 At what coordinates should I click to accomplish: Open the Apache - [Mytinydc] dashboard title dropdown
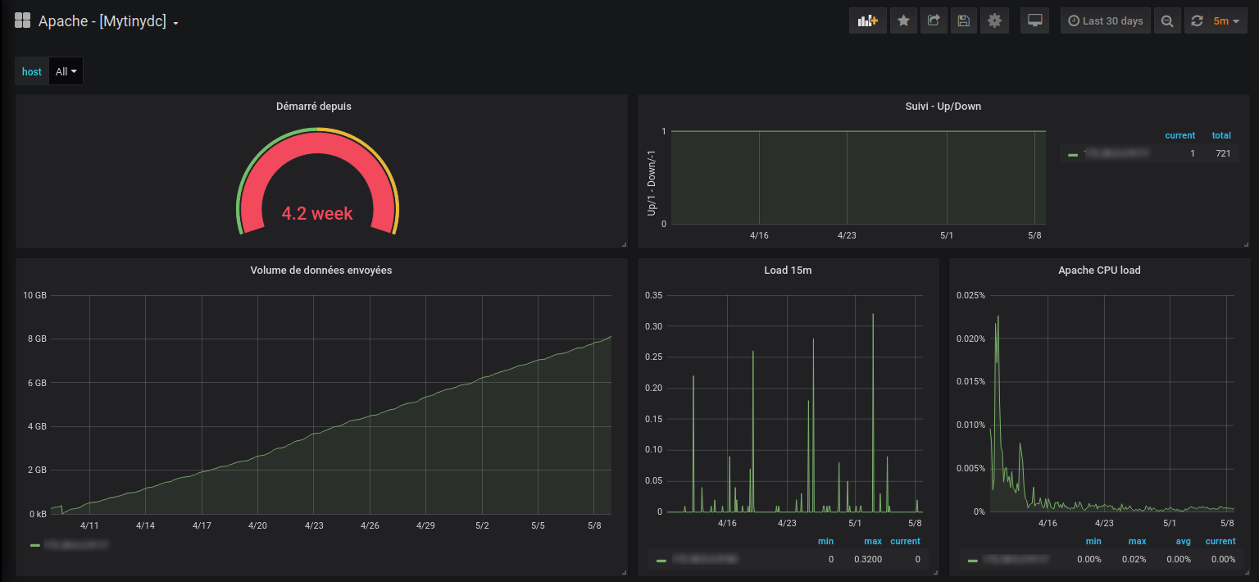pyautogui.click(x=109, y=22)
